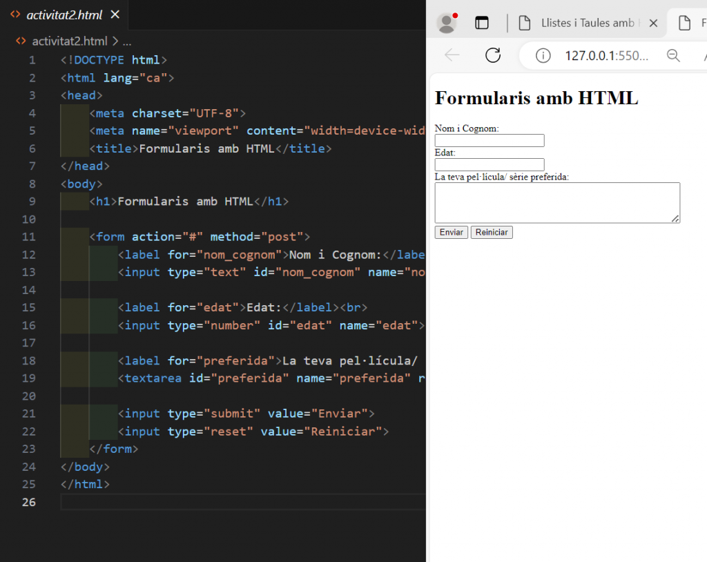Open the browser profile avatar icon
Screen dimensions: 707x562
(446, 22)
